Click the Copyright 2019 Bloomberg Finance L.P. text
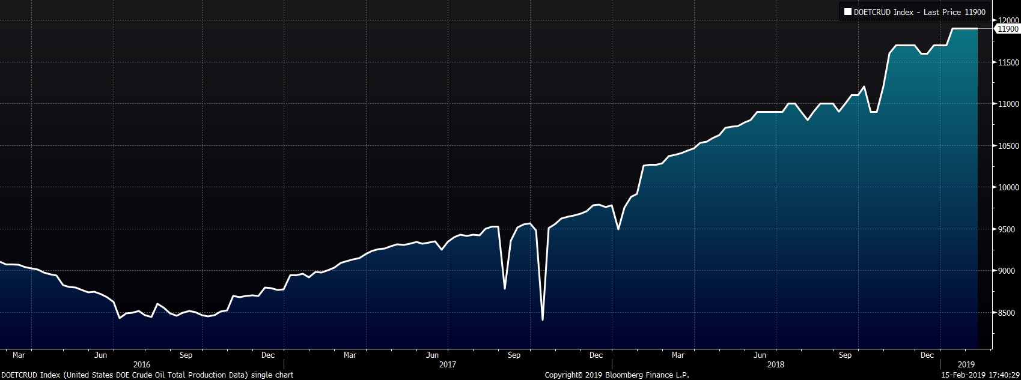The width and height of the screenshot is (1021, 380). coord(617,375)
